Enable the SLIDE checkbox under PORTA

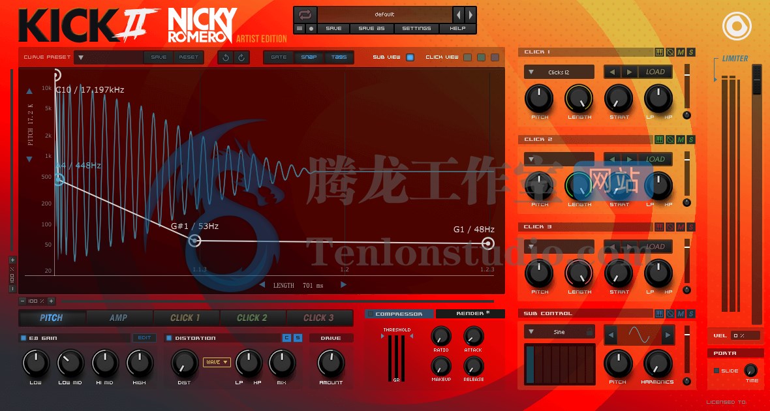716,371
